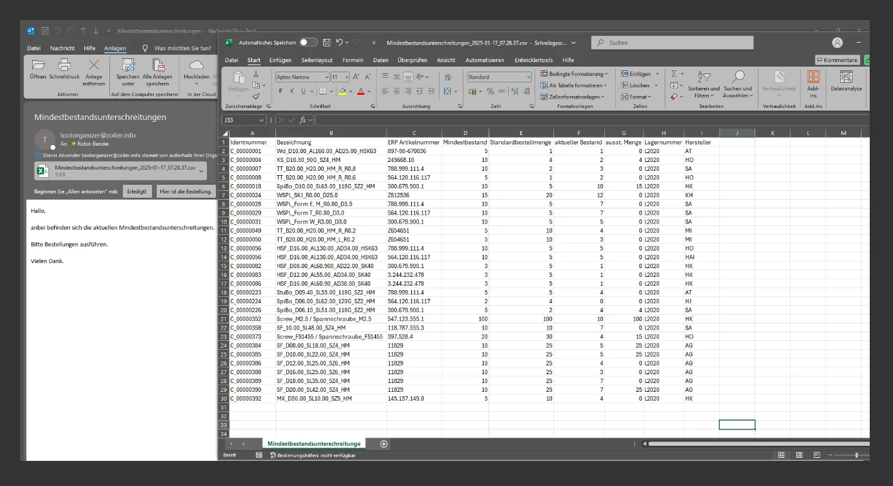
Task: Click the Schnelldruck printer icon in Outlook
Action: pyautogui.click(x=64, y=65)
